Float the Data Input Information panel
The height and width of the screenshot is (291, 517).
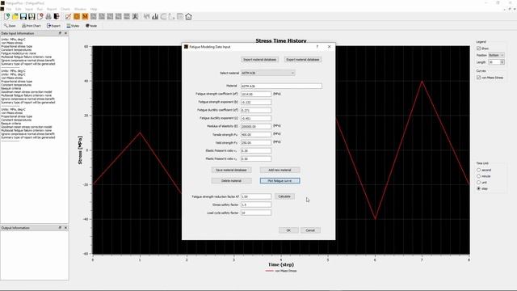[60, 33]
